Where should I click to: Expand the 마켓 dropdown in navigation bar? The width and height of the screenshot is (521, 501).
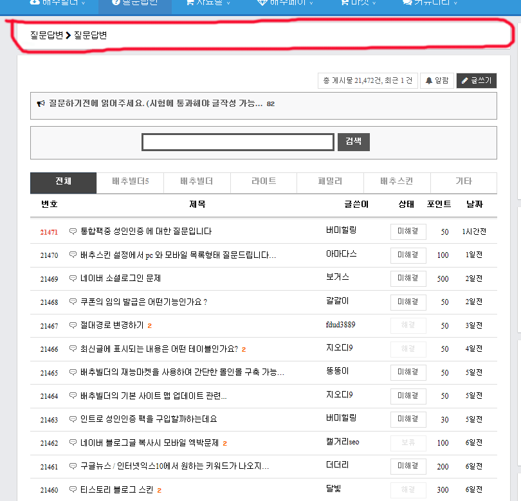(x=358, y=3)
